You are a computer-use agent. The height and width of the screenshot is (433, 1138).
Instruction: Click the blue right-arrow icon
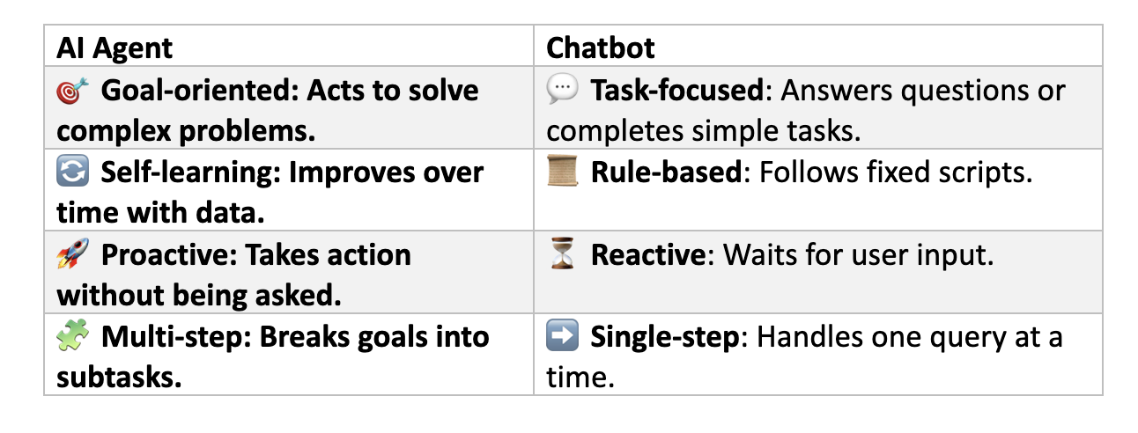point(561,337)
